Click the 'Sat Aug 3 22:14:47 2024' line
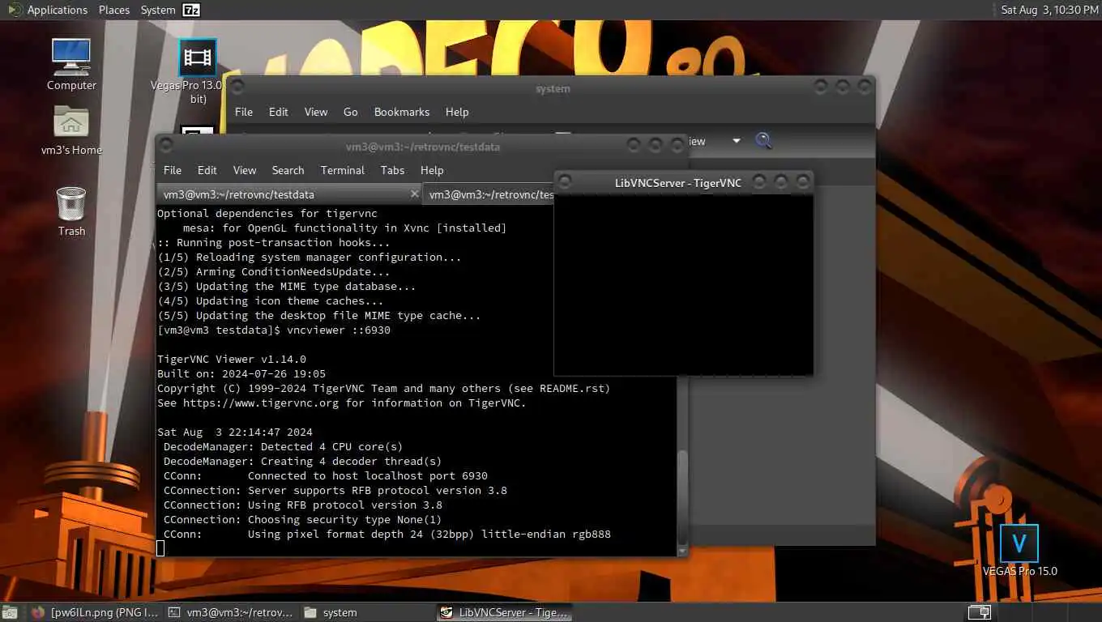Screen dimensions: 1102x622 [235, 432]
